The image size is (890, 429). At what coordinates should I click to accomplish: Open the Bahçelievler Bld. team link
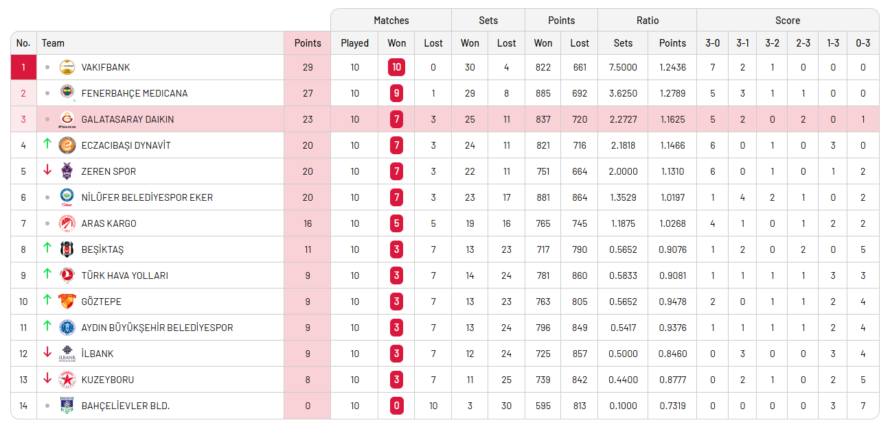point(125,406)
